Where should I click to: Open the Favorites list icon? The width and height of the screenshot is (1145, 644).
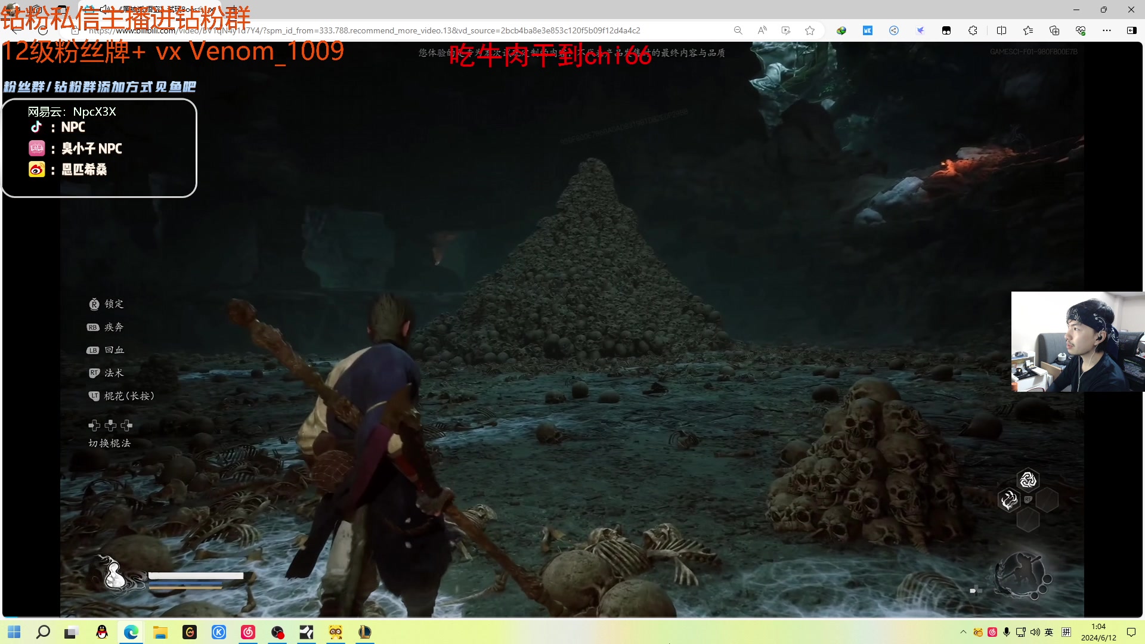click(1028, 30)
